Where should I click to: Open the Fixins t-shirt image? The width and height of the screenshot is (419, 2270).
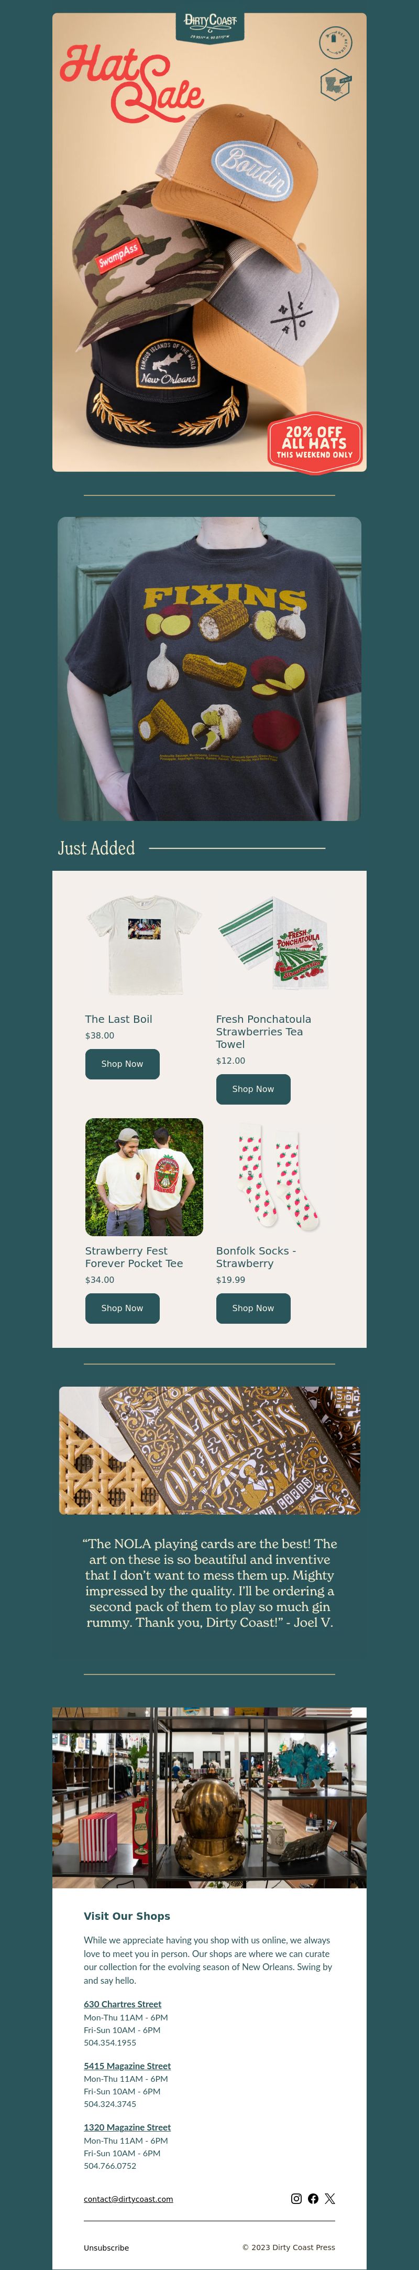click(210, 669)
